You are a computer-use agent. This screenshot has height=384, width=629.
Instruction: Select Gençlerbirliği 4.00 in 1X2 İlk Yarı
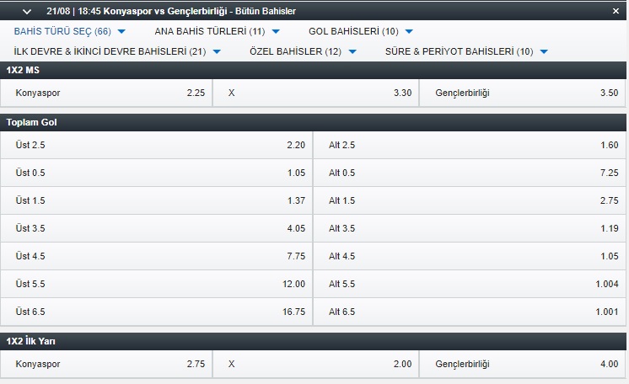(x=523, y=364)
